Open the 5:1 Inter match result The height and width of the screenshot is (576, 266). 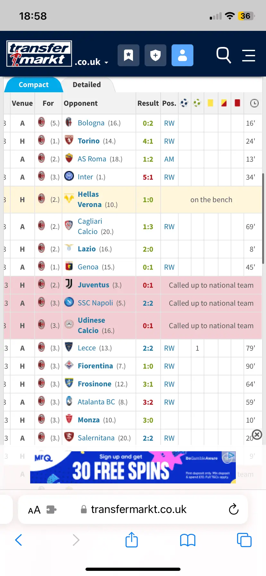tap(148, 177)
